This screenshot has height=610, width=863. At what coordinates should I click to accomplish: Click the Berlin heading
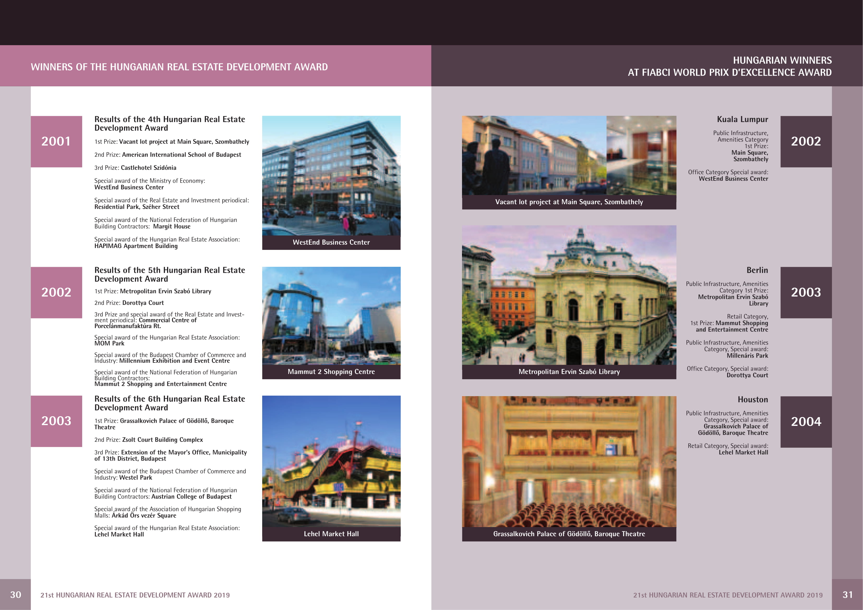[757, 270]
